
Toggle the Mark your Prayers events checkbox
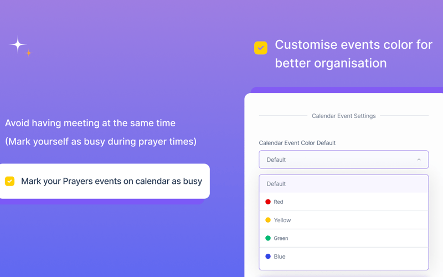pyautogui.click(x=9, y=181)
